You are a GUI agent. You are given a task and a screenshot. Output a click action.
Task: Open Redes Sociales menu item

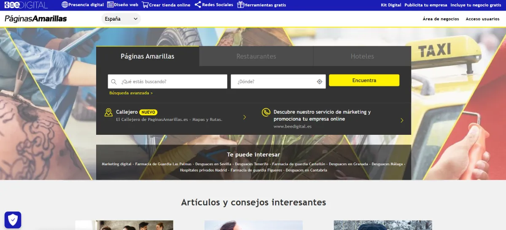point(218,5)
